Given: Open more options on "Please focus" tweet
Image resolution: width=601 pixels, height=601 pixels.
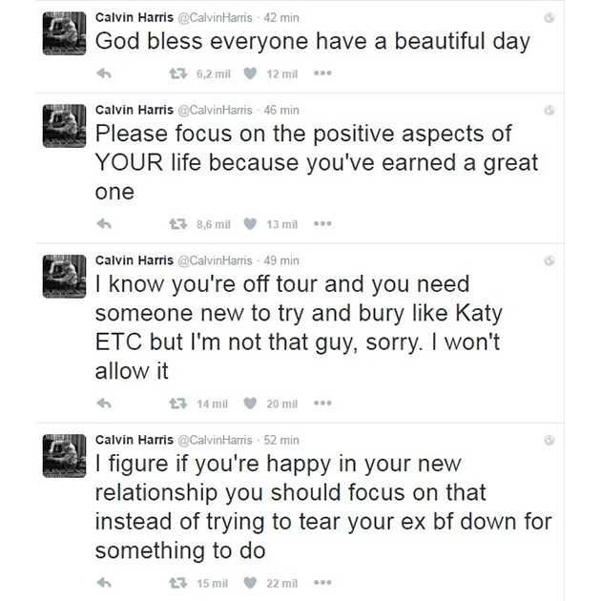Looking at the screenshot, I should 321,224.
